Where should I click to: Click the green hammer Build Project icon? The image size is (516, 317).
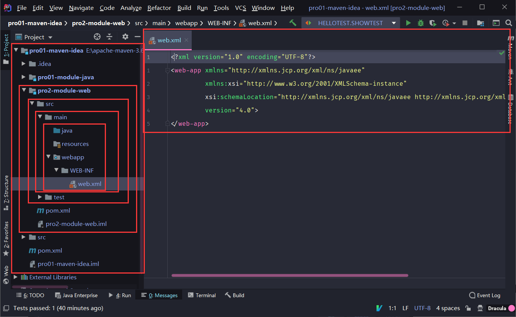(293, 23)
